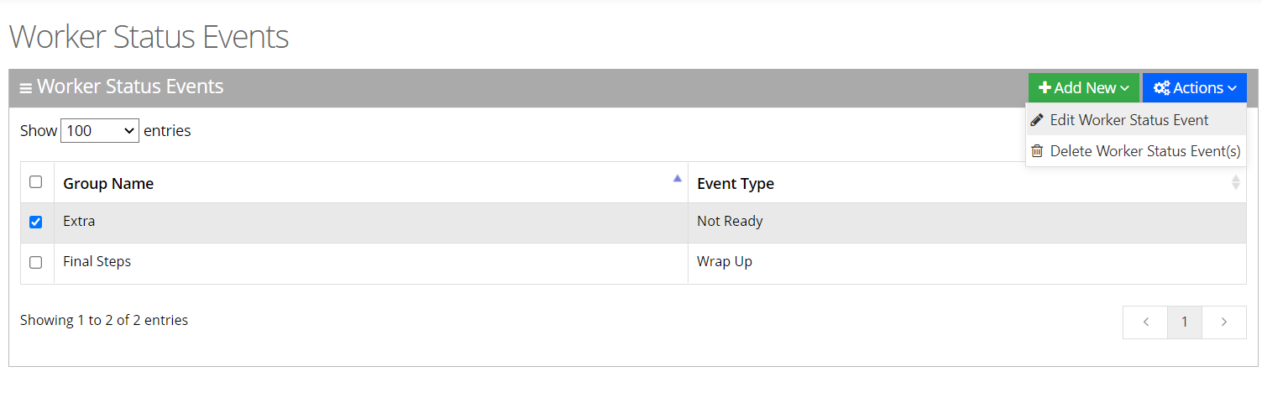
Task: Click the trash icon for Delete Worker Status Event(s)
Action: pyautogui.click(x=1037, y=151)
